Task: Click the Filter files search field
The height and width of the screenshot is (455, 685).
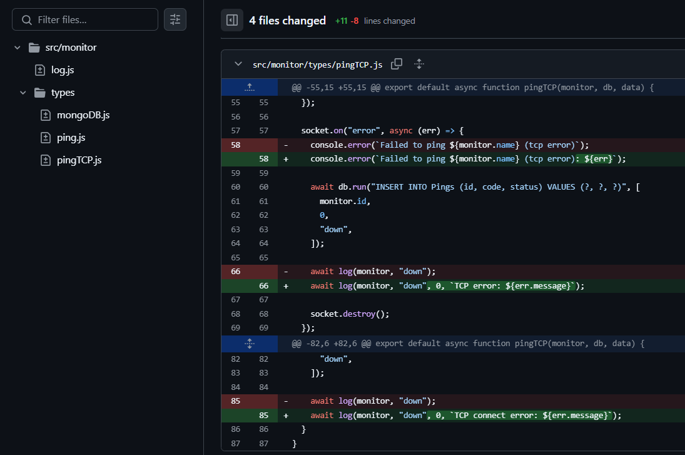Action: (84, 19)
